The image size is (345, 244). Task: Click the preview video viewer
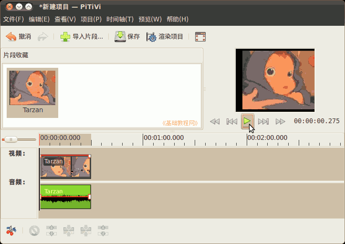[275, 80]
